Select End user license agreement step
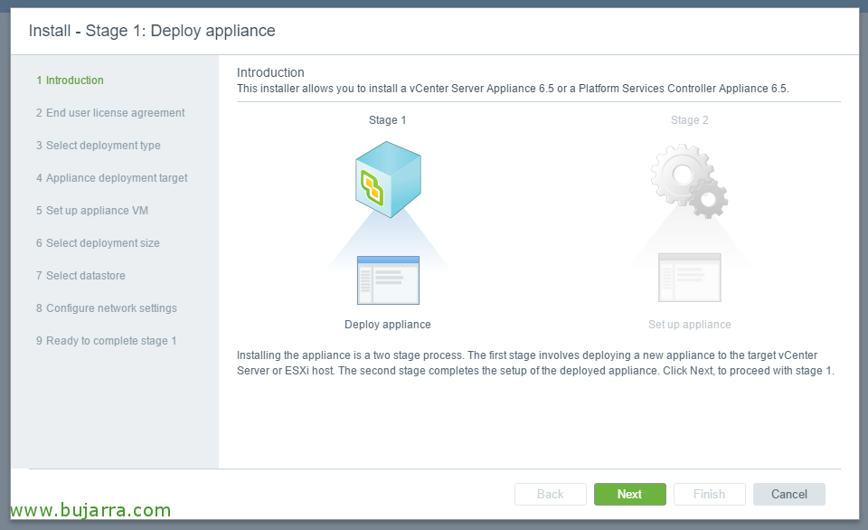Image resolution: width=868 pixels, height=530 pixels. click(x=110, y=113)
